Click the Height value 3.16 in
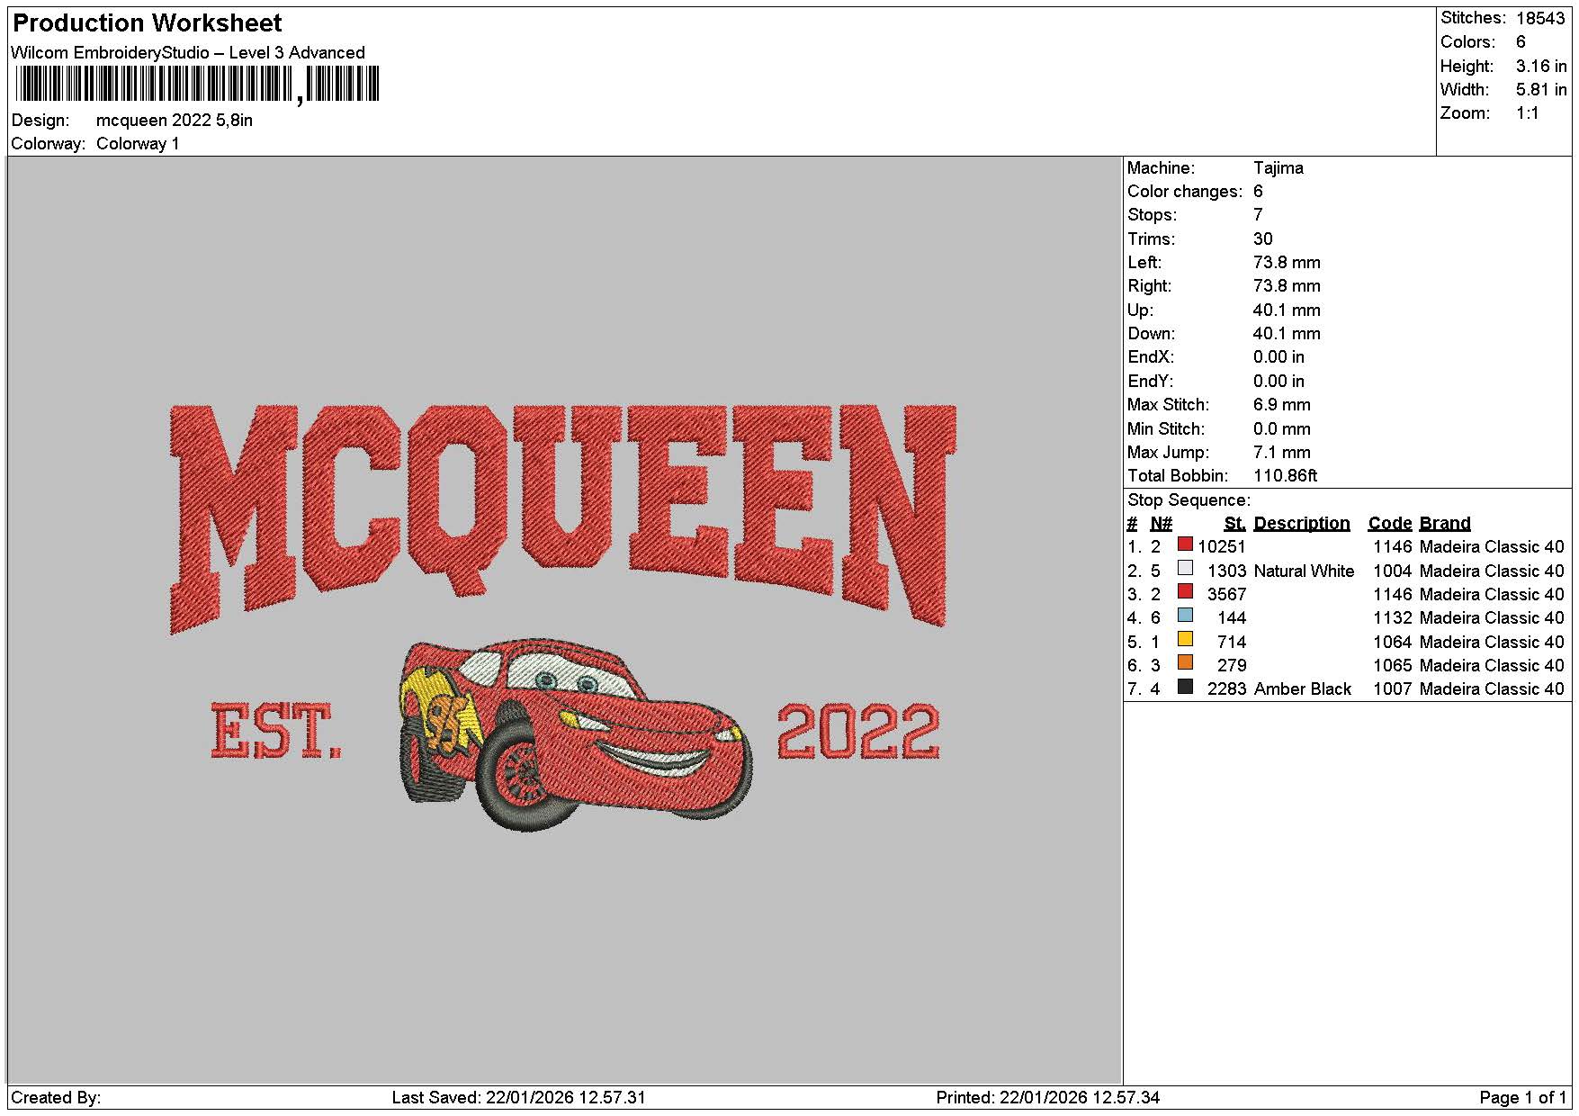Screen dimensions: 1579x1116 coord(1541,67)
